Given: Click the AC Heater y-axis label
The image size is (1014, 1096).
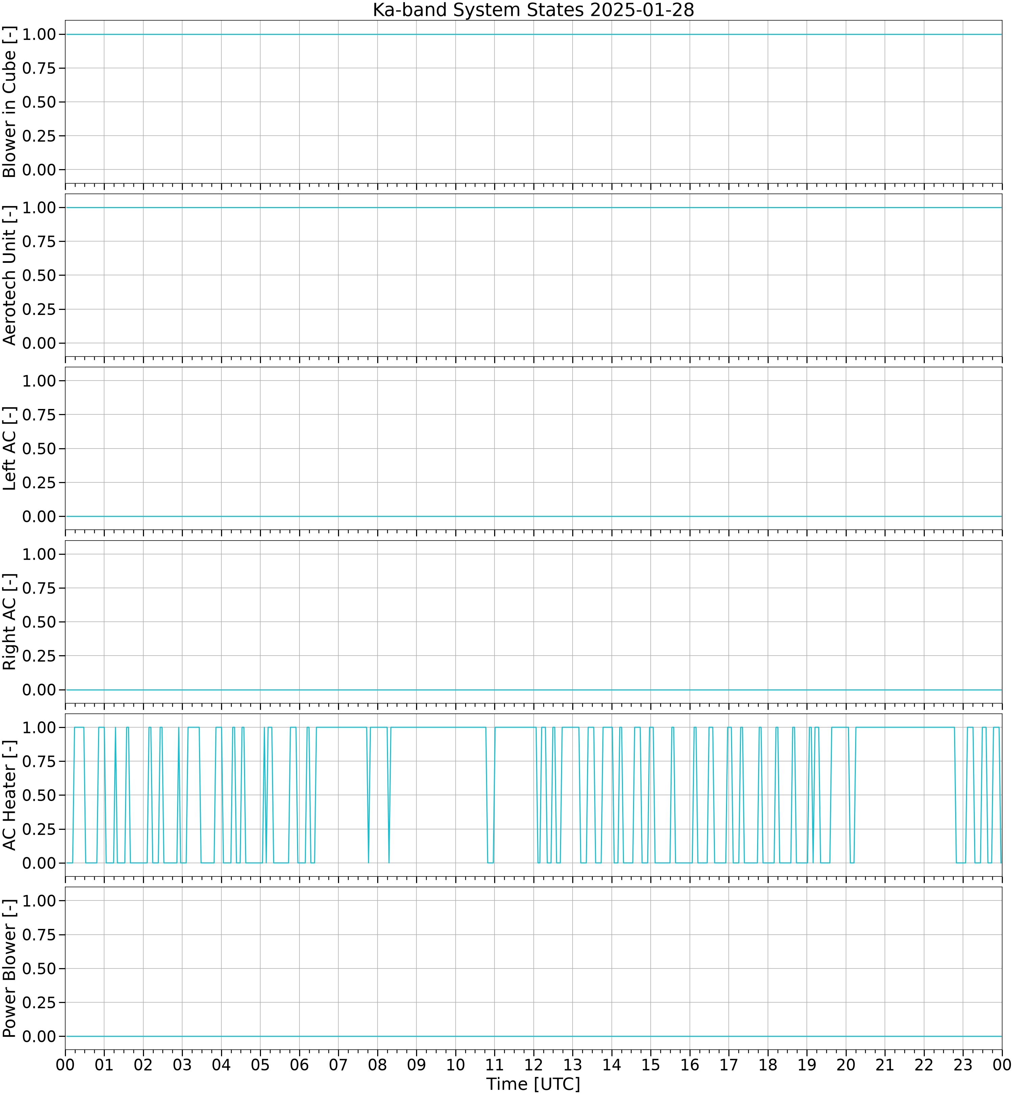Looking at the screenshot, I should [x=10, y=795].
